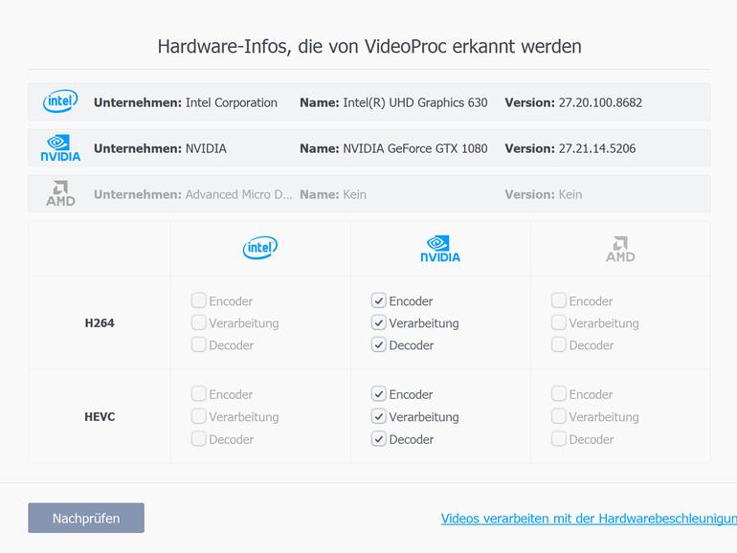The image size is (737, 553).
Task: Click the AMD row Name: Kein text
Action: (x=333, y=194)
